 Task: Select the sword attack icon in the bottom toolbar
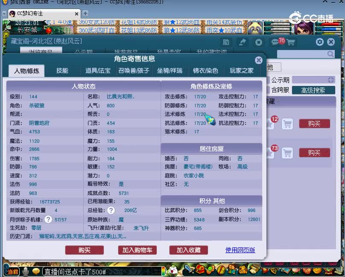[x=189, y=269]
